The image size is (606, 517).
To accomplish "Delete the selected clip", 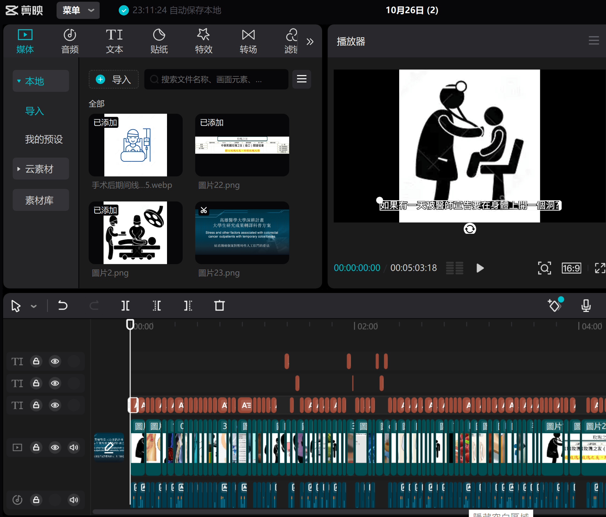I will click(219, 305).
